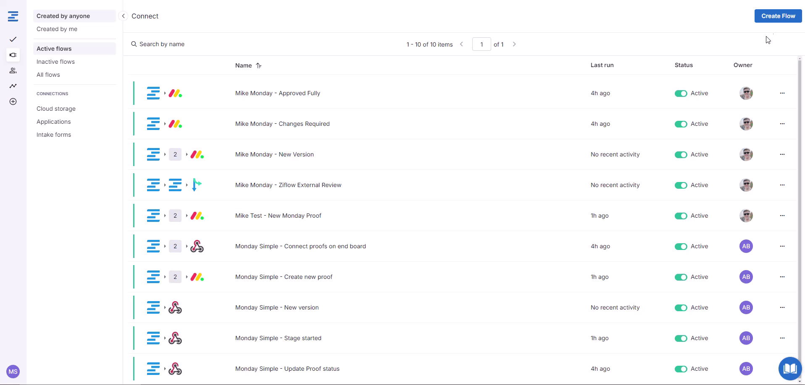Collapse the Connect side panel
The height and width of the screenshot is (385, 805).
pos(123,16)
